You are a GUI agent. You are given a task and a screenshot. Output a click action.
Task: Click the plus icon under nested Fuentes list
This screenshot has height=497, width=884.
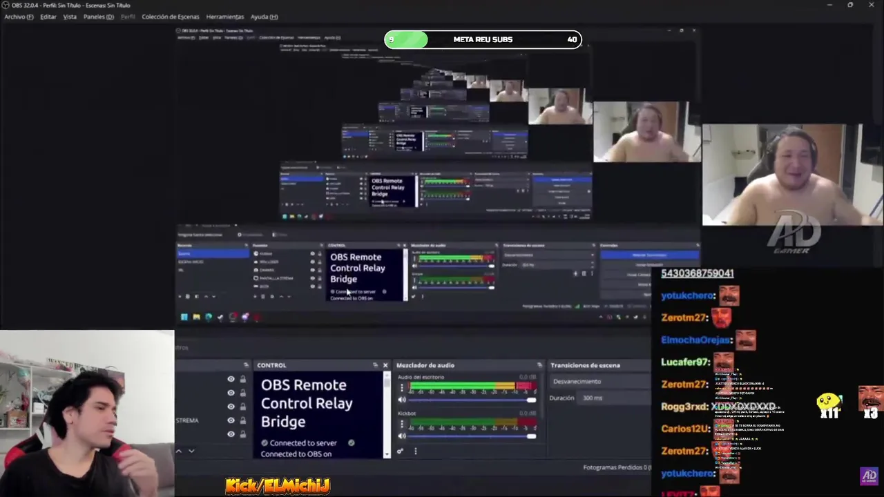(256, 296)
